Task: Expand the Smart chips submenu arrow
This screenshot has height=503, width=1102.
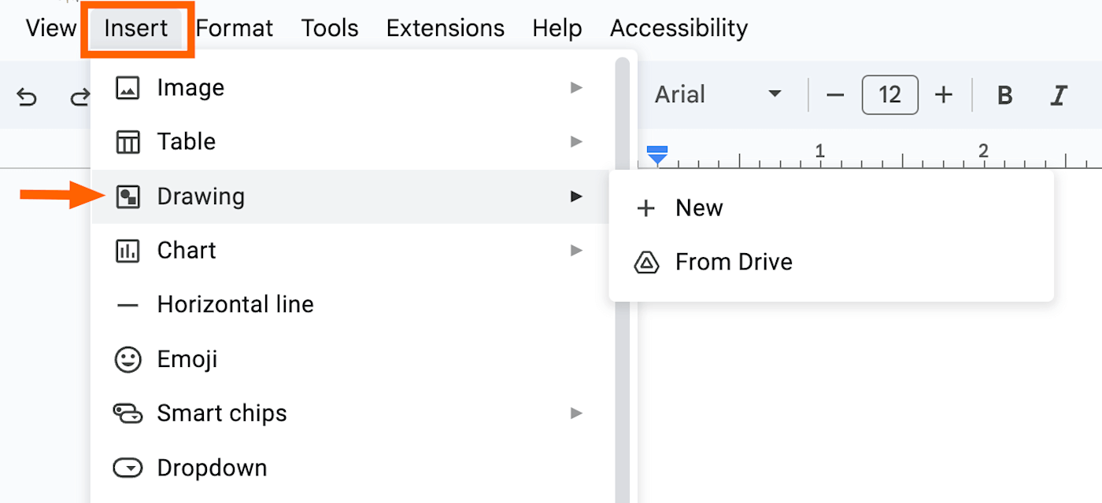Action: pos(576,413)
